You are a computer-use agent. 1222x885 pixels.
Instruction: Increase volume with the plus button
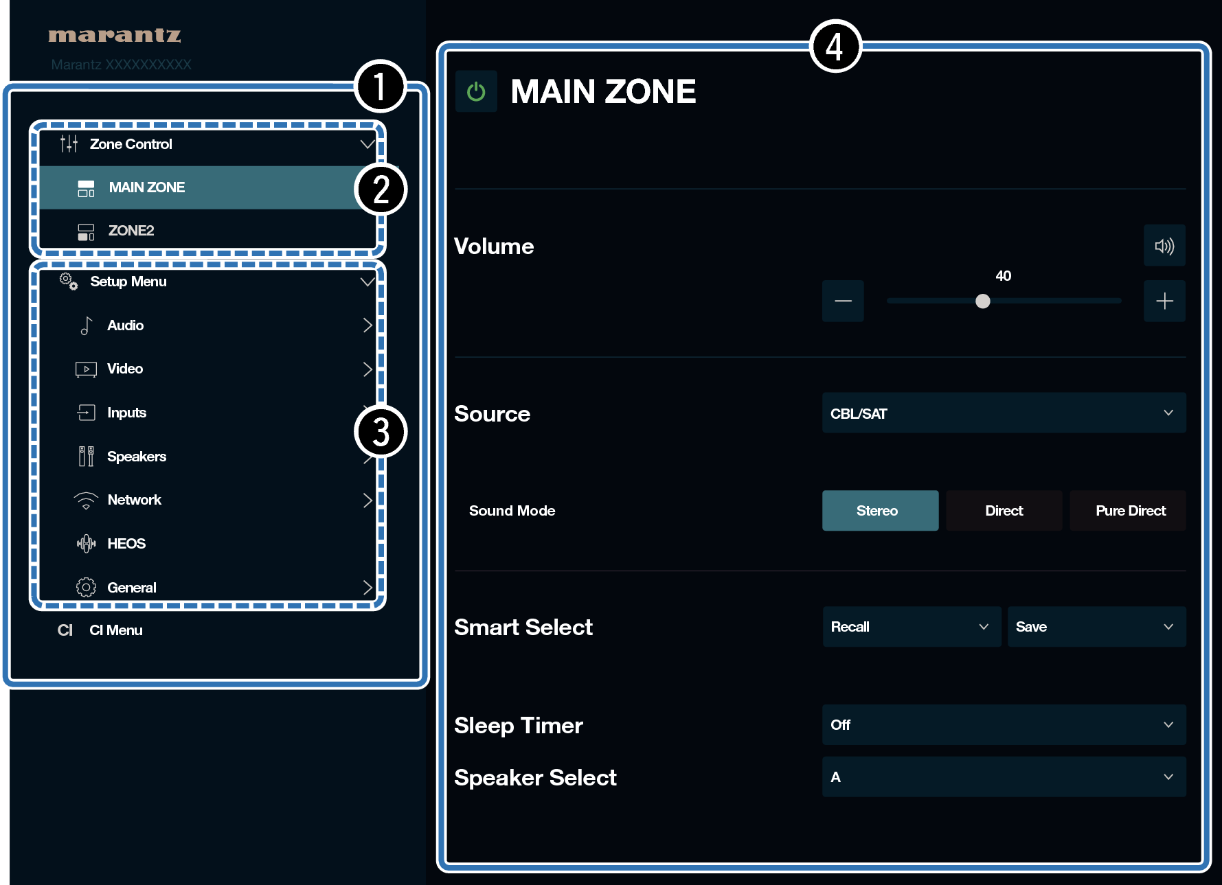pyautogui.click(x=1164, y=301)
